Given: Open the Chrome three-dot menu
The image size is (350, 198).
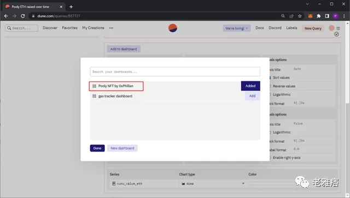Looking at the screenshot, I should pos(344,16).
